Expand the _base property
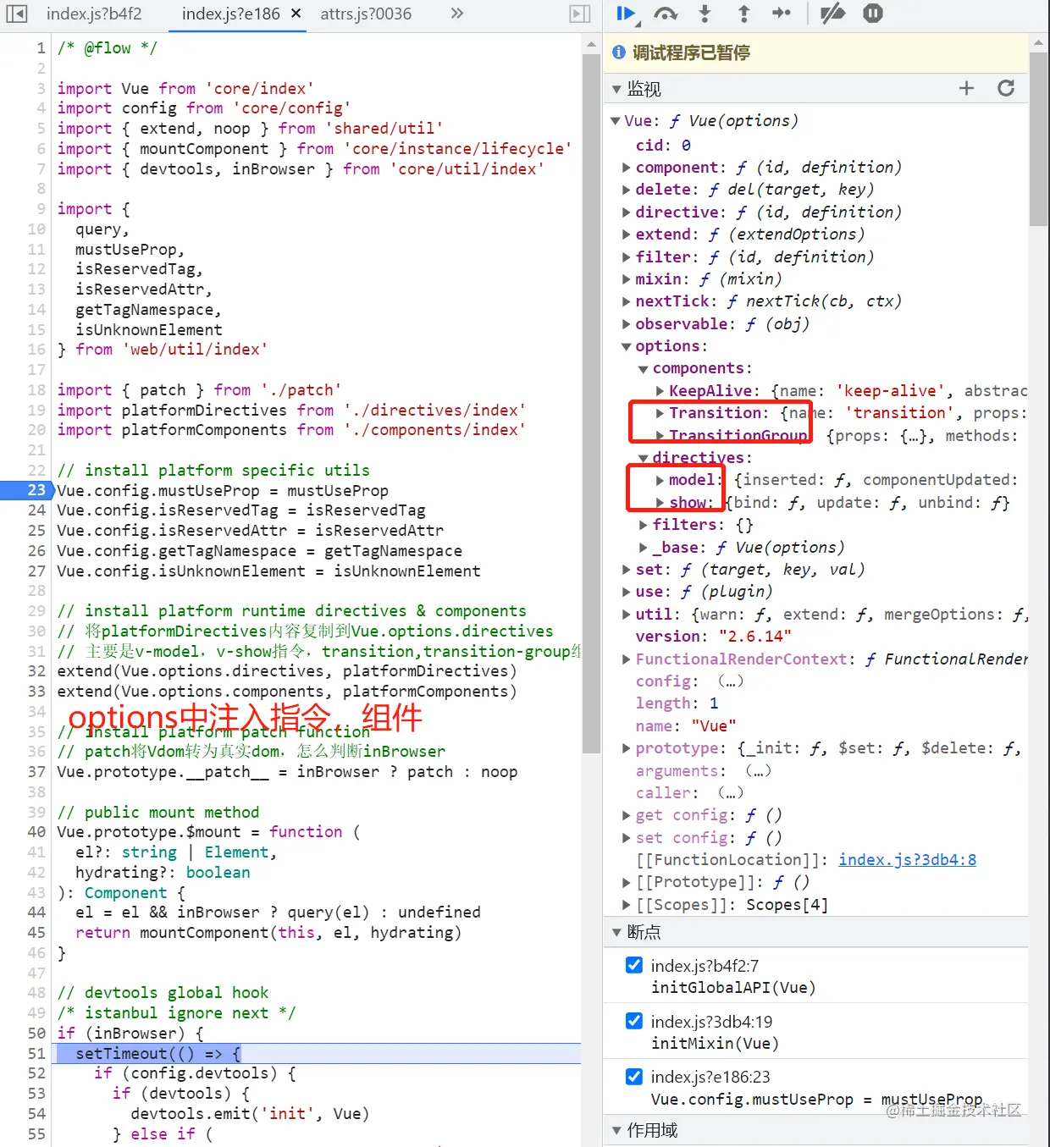The height and width of the screenshot is (1147, 1050). [x=644, y=548]
